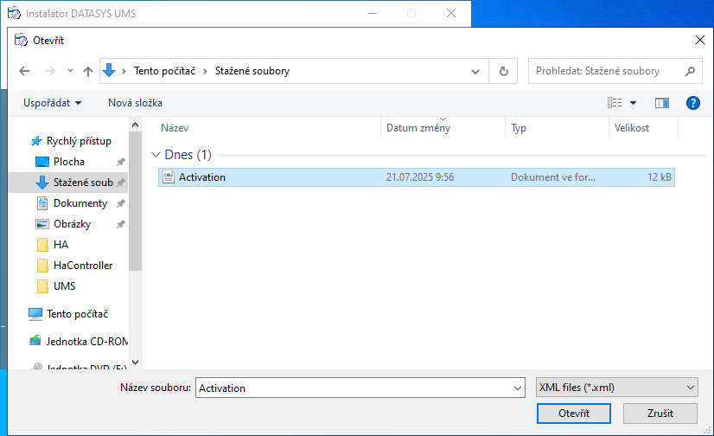Cancel with the Zrušit button
This screenshot has width=714, height=436.
pyautogui.click(x=660, y=414)
